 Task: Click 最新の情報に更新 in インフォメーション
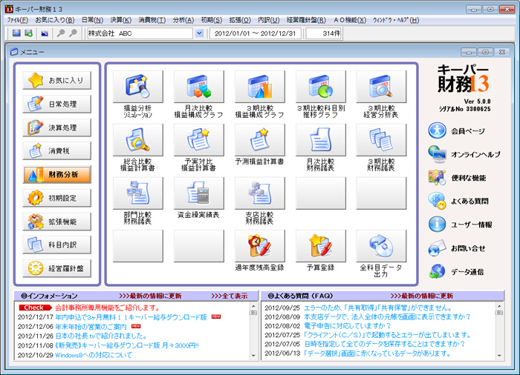click(x=150, y=296)
